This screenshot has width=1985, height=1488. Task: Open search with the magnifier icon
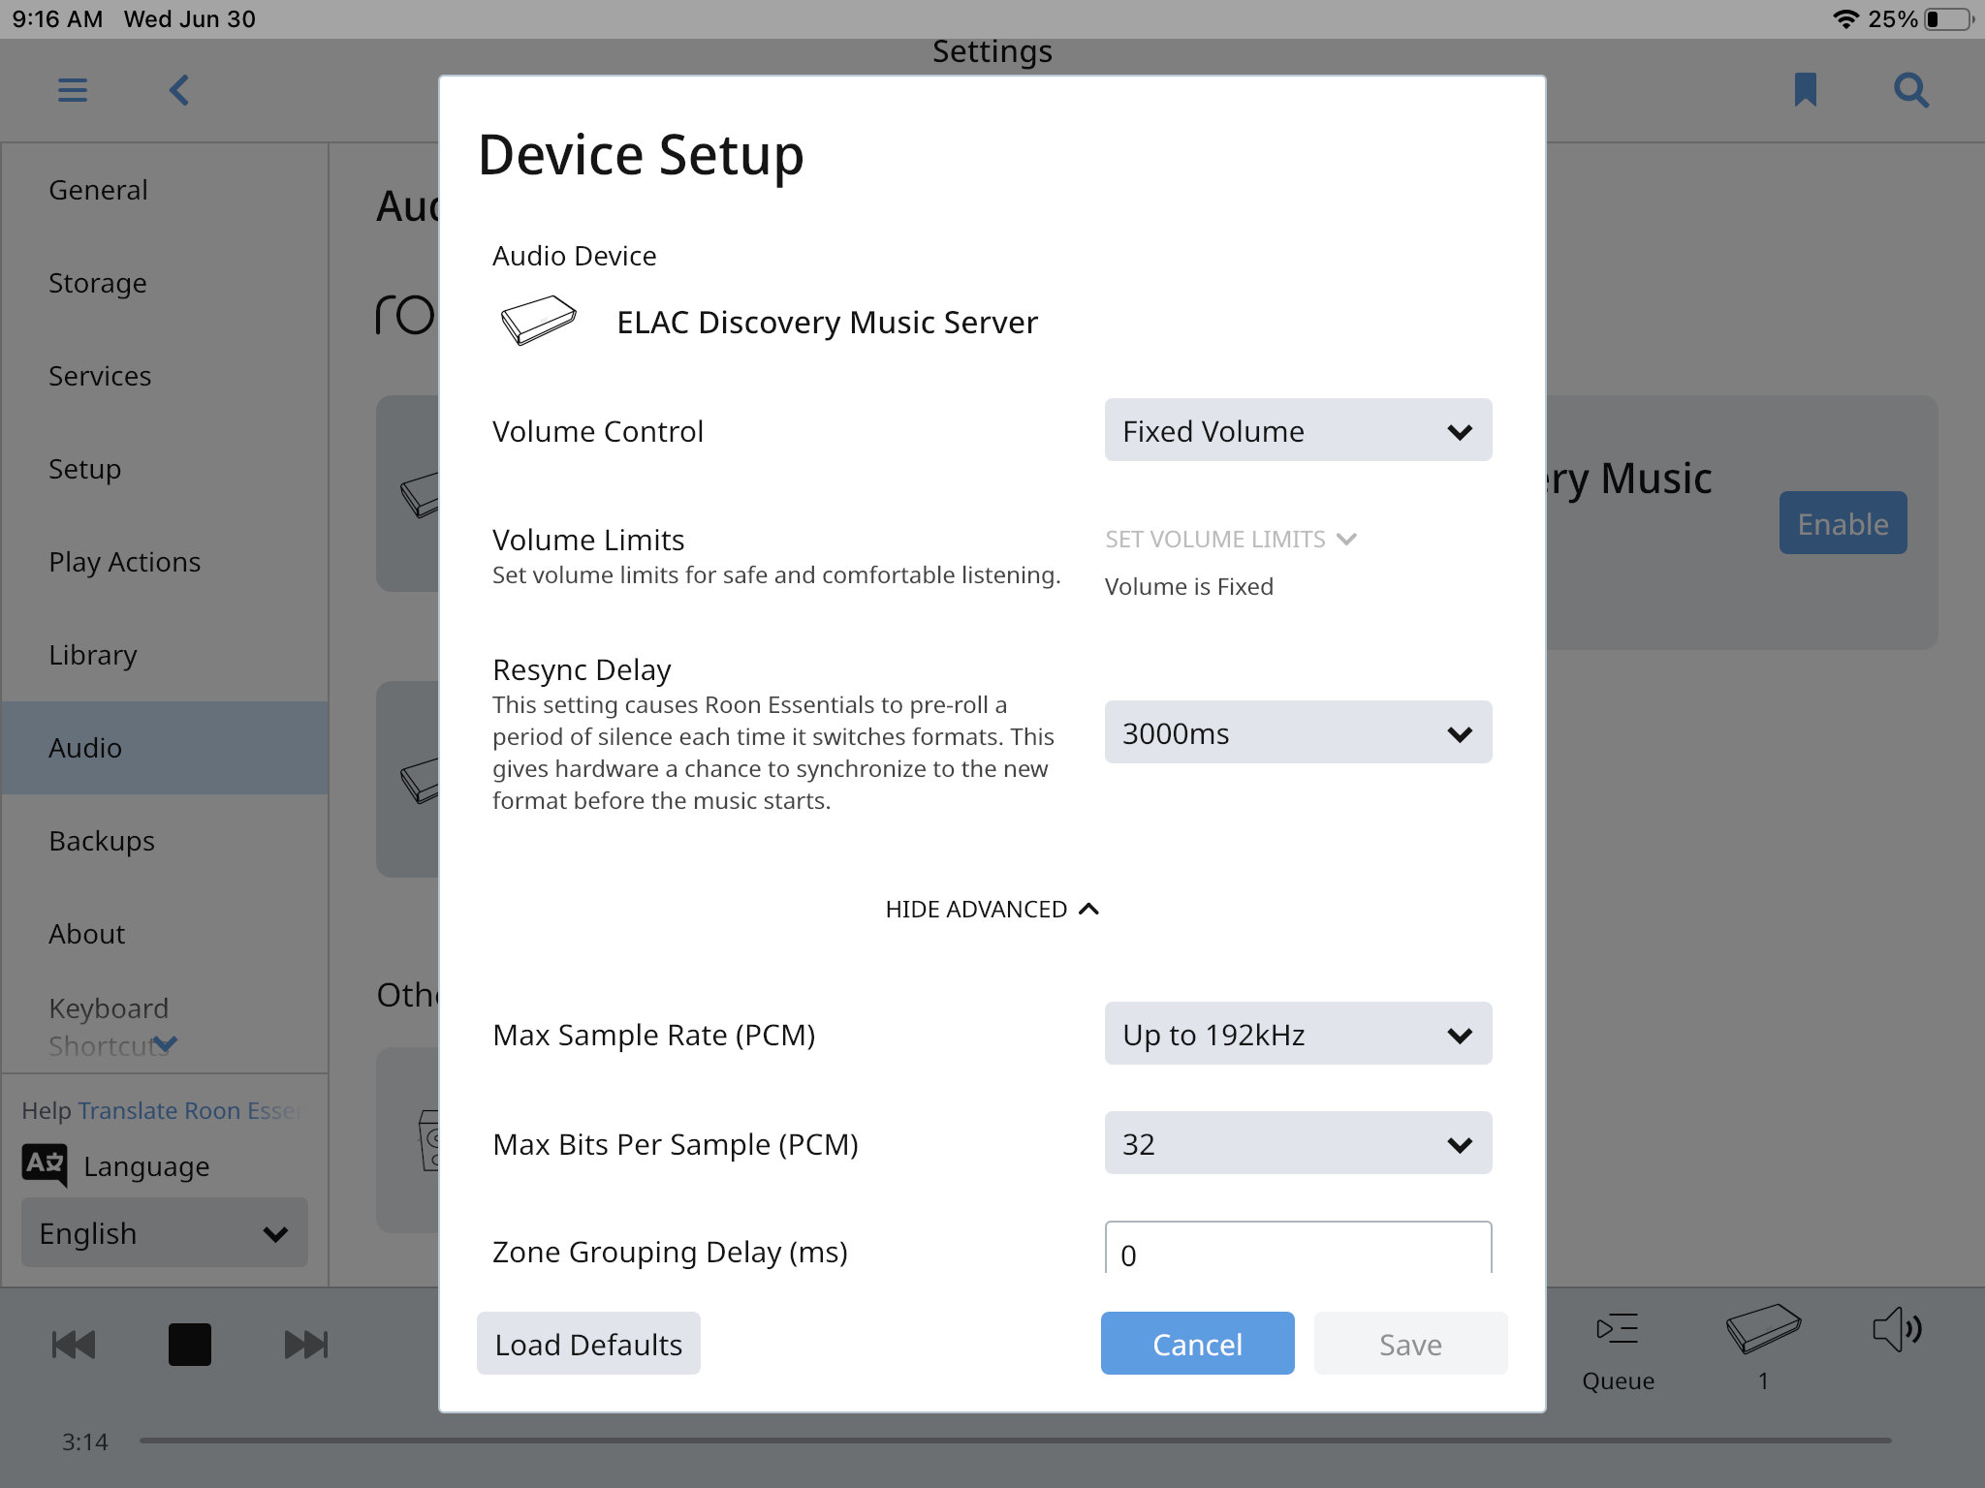pyautogui.click(x=1911, y=90)
